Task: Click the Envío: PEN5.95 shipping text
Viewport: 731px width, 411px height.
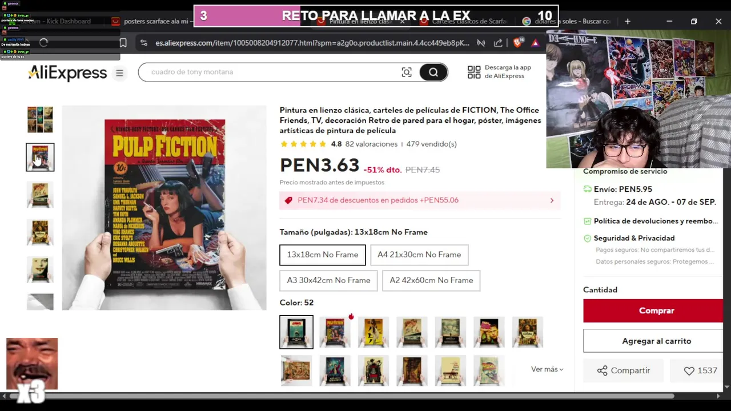Action: [622, 189]
